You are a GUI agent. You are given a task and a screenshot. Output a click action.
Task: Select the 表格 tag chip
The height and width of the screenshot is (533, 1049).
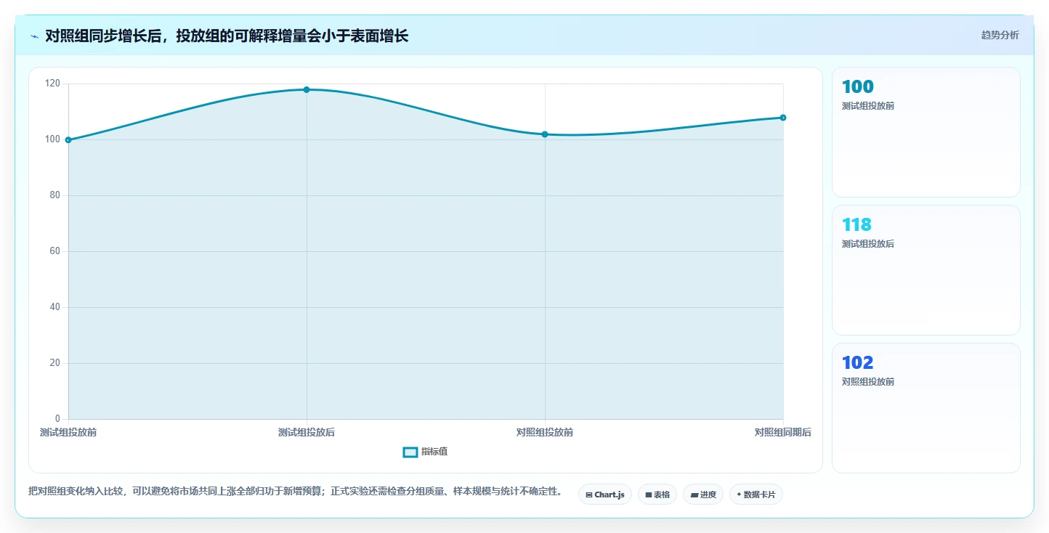coord(657,495)
